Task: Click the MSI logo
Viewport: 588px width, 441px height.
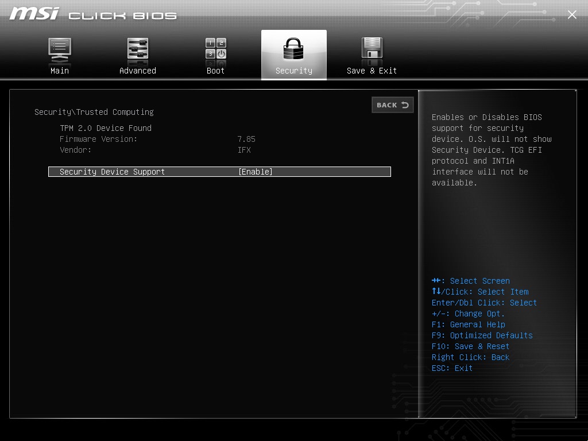Action: (34, 14)
